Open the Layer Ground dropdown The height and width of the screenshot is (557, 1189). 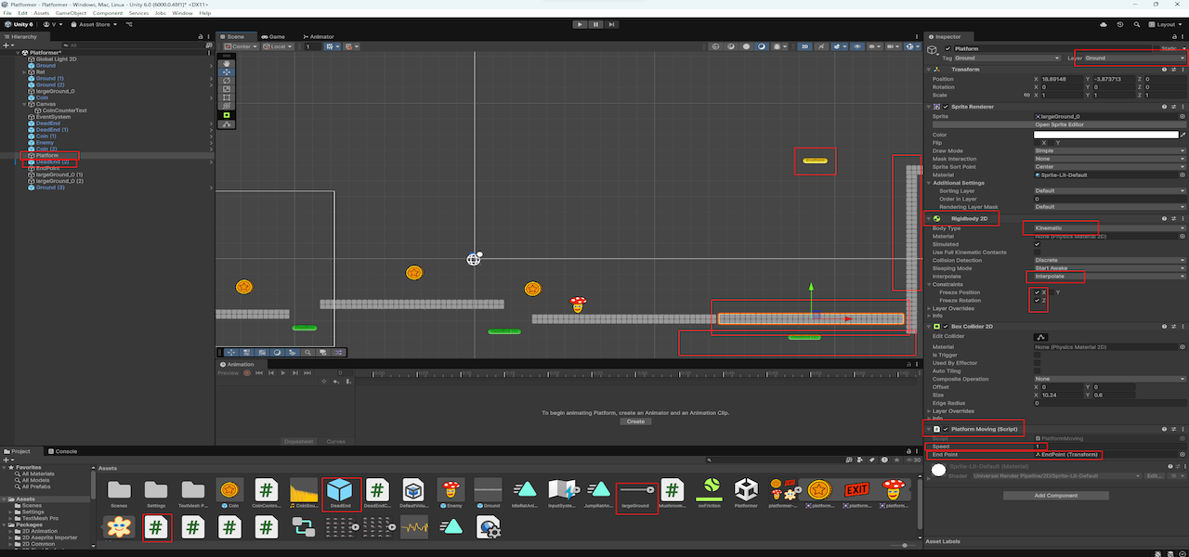[1135, 58]
